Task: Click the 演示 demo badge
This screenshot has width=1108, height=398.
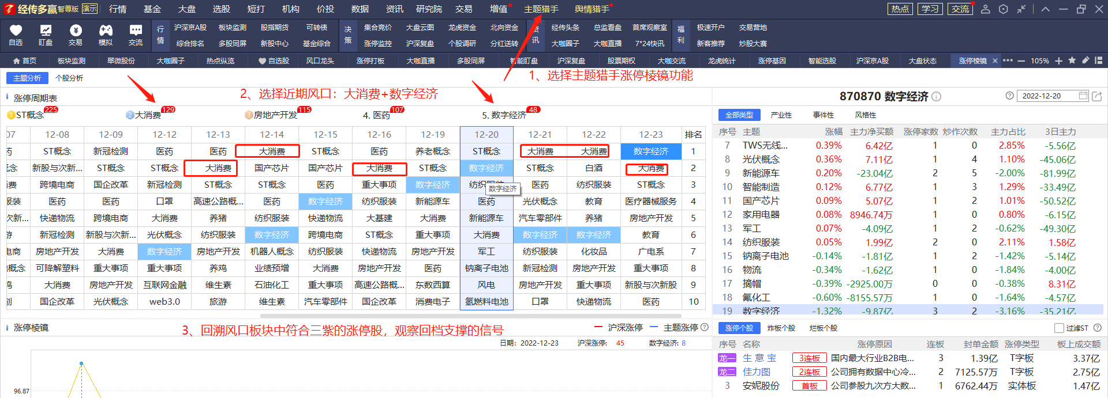Action: (x=89, y=9)
